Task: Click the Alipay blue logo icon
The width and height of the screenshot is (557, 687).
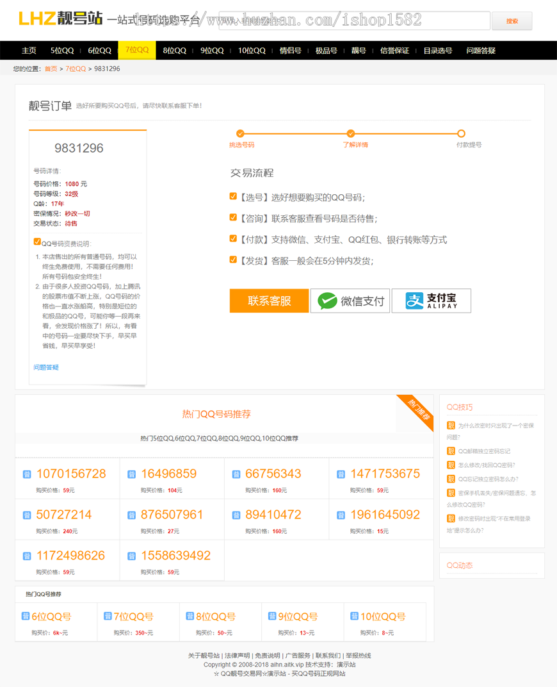Action: 415,301
